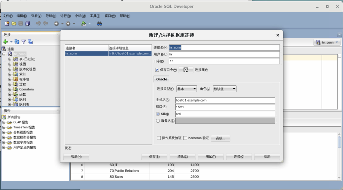Click the 清除(C) button
Image resolution: width=343 pixels, height=190 pixels.
pyautogui.click(x=183, y=157)
